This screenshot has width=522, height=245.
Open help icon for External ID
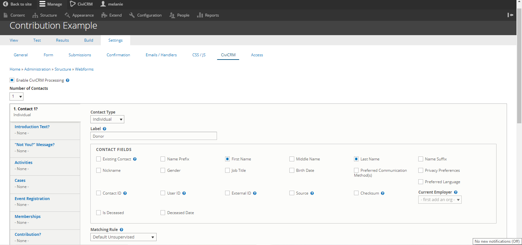255,193
